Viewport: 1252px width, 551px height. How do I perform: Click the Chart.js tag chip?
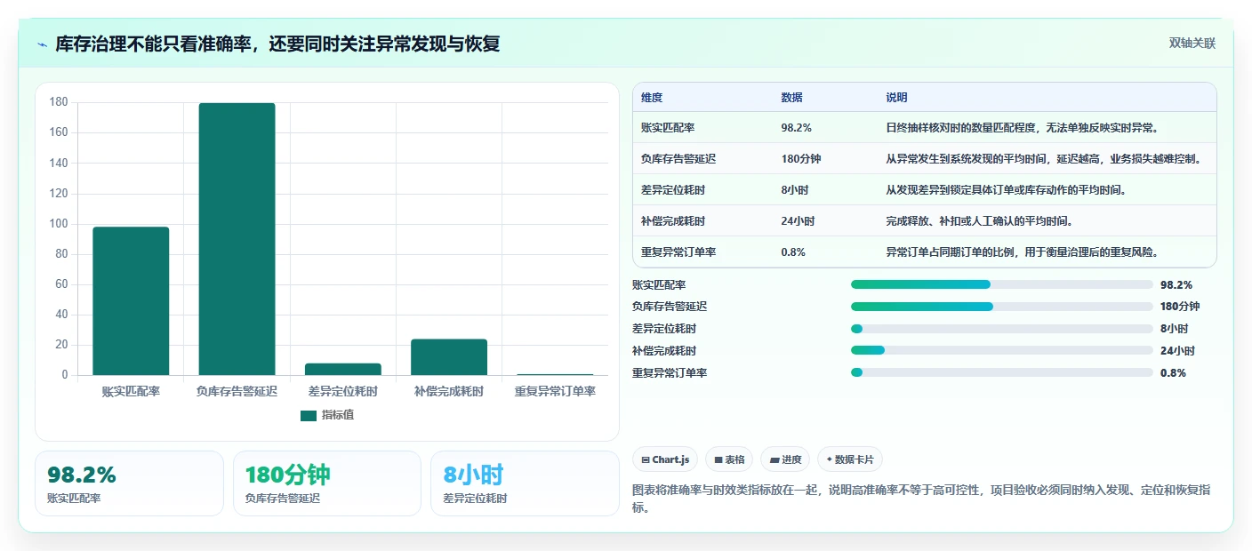pyautogui.click(x=665, y=459)
